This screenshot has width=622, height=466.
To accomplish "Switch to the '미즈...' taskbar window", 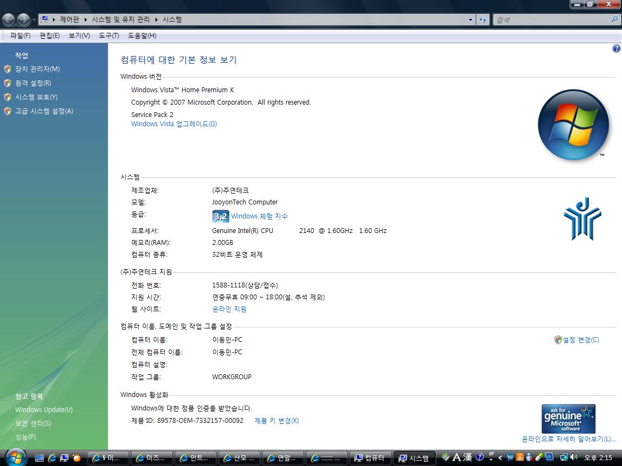I will click(x=152, y=458).
